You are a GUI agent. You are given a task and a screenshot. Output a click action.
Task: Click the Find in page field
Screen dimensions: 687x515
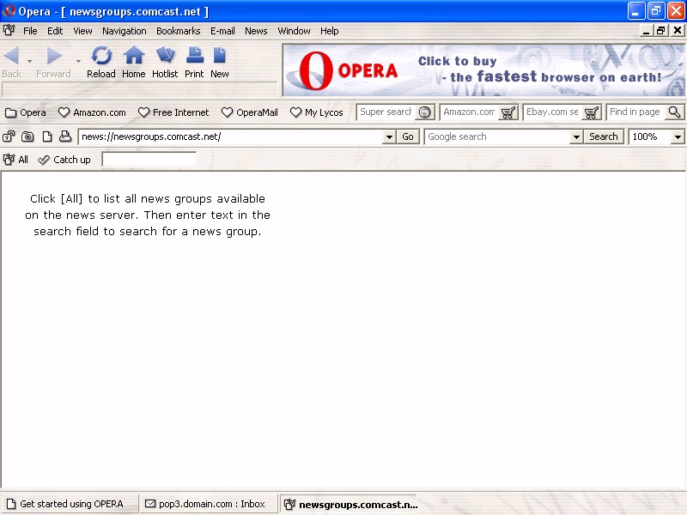point(635,112)
